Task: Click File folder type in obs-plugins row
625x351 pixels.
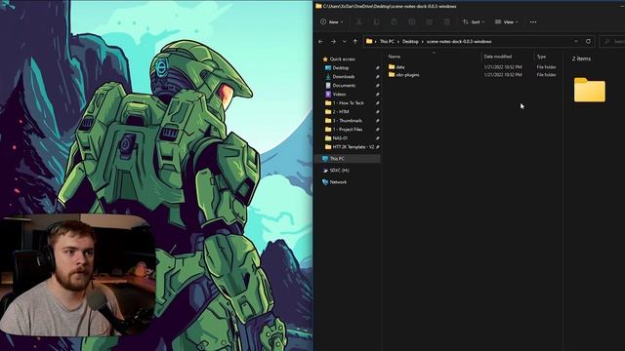Action: tap(546, 74)
